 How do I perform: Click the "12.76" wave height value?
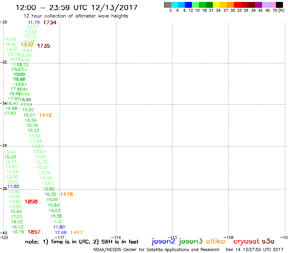[x=42, y=162]
